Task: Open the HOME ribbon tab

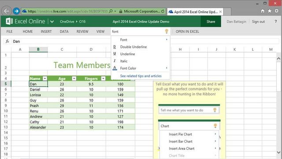Action: (28, 31)
